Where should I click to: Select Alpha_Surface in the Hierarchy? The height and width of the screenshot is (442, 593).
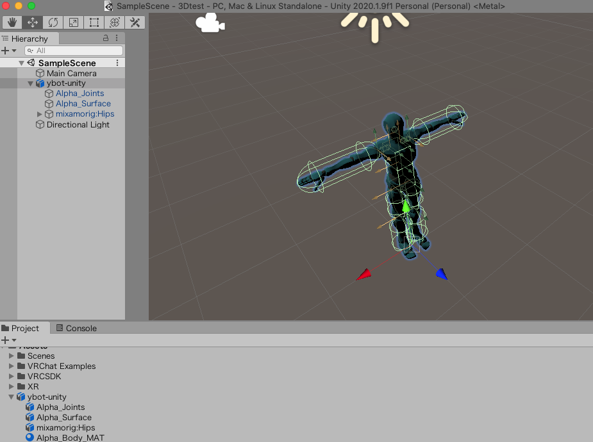click(x=83, y=104)
